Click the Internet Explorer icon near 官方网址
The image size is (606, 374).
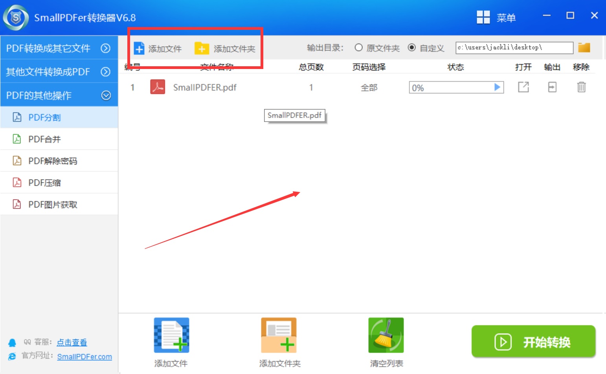coord(12,356)
